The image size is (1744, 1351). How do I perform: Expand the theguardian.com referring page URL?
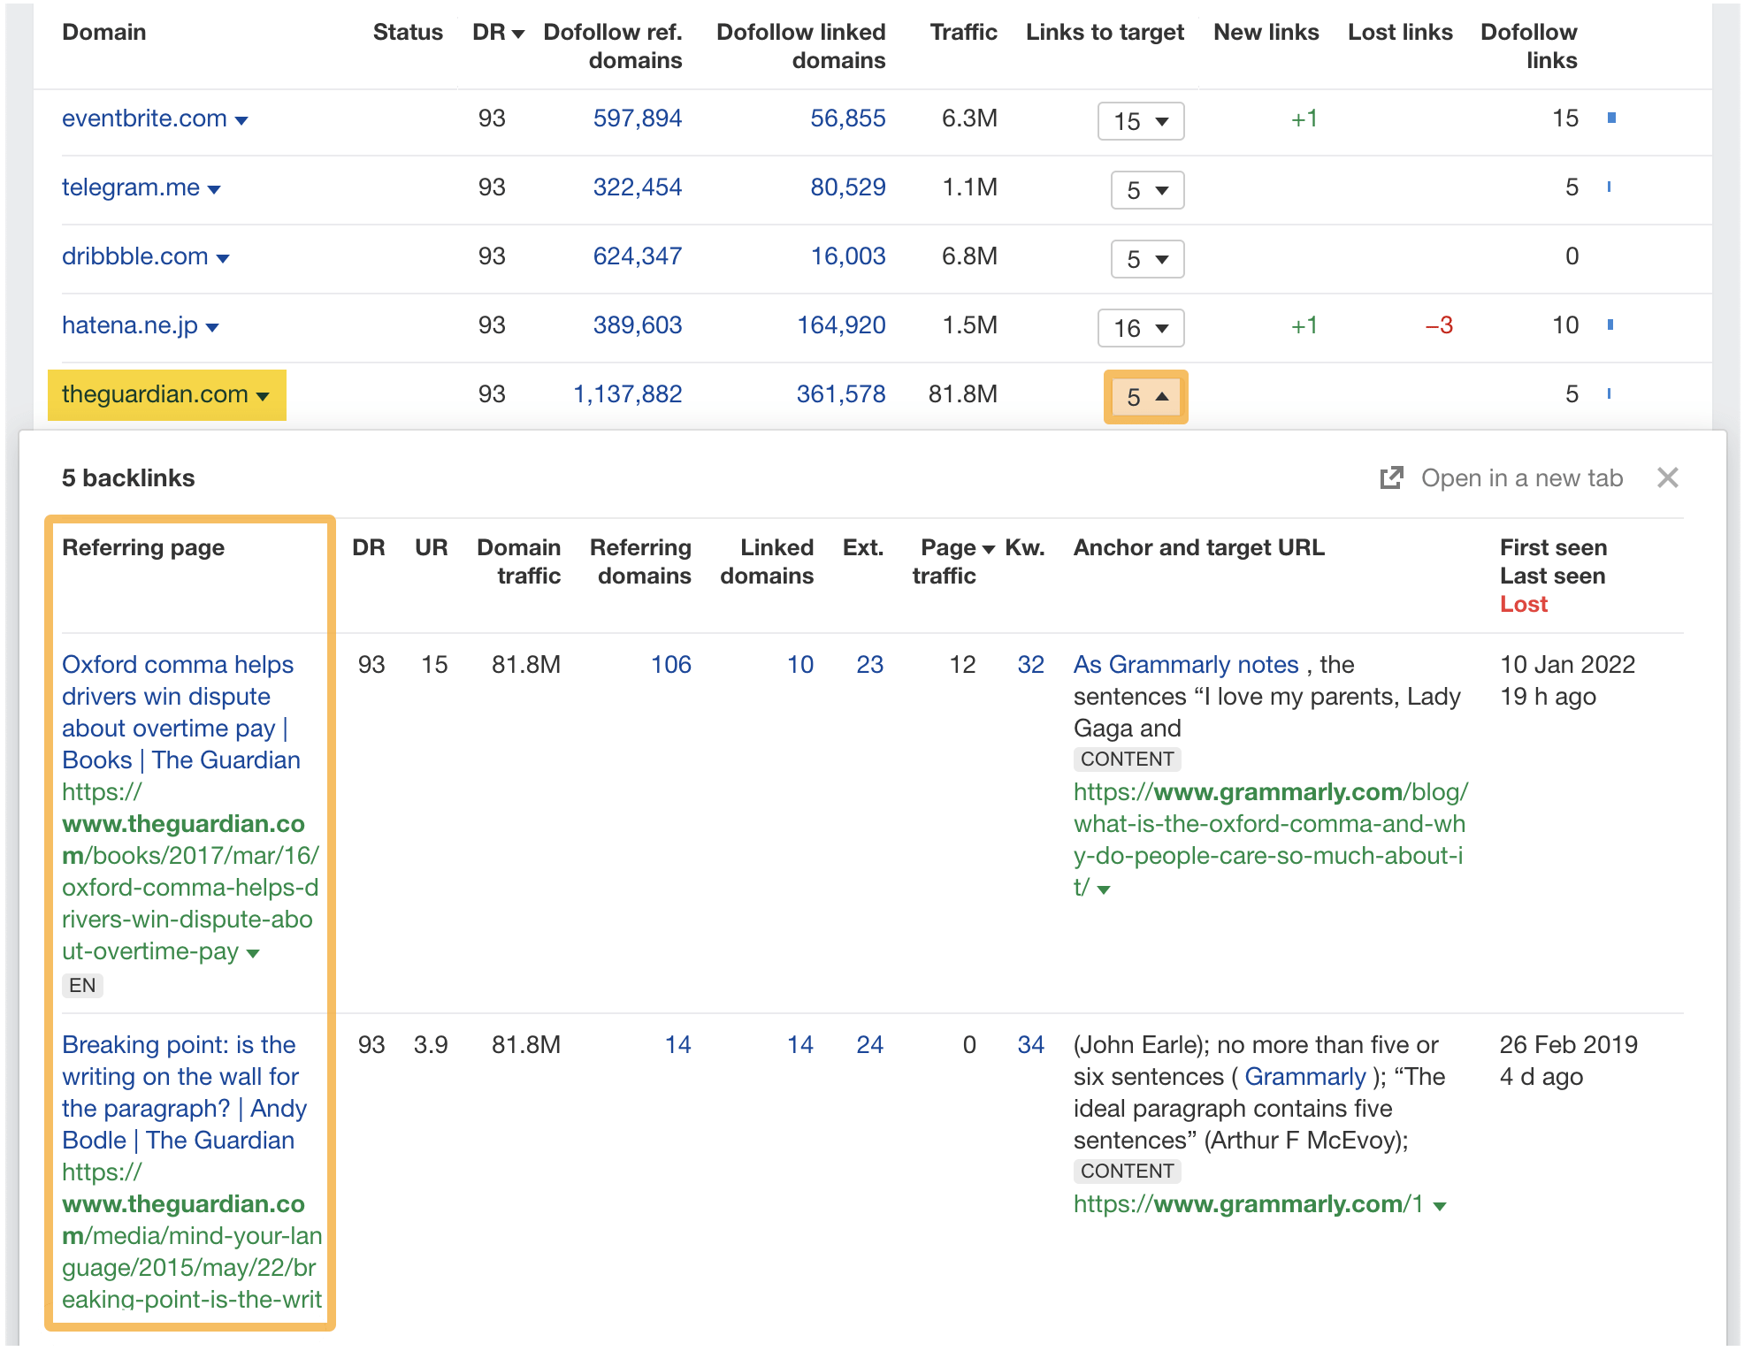pyautogui.click(x=252, y=952)
